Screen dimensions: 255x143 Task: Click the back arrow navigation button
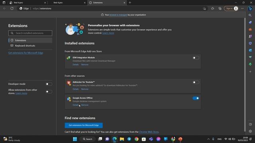pyautogui.click(x=4, y=8)
